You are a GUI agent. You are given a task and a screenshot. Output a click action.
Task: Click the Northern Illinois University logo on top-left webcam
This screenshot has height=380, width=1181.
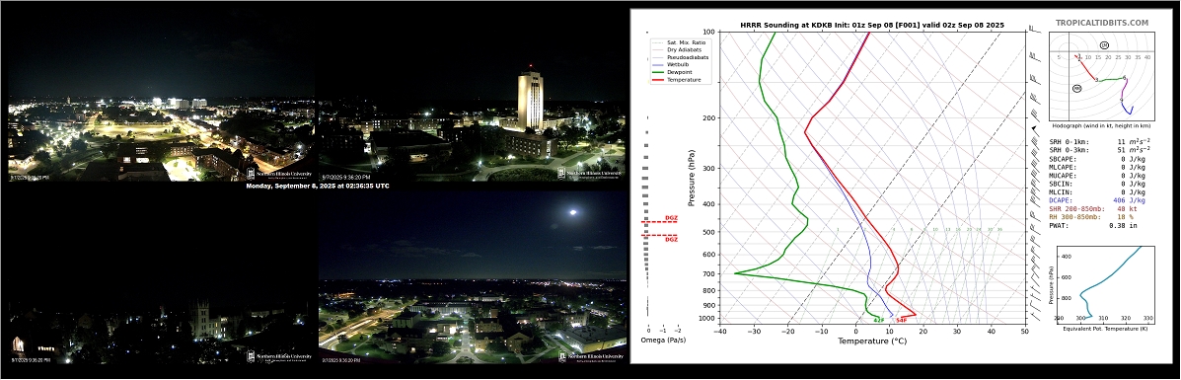pos(277,174)
